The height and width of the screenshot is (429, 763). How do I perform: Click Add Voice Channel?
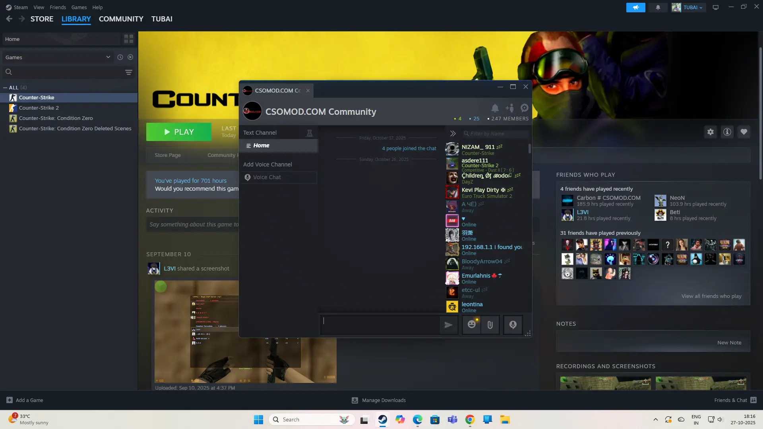tap(267, 164)
